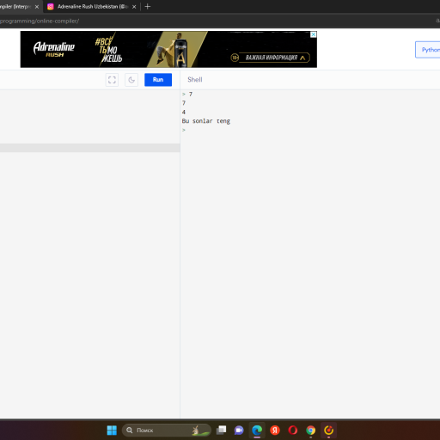This screenshot has height=440, width=440.
Task: Click the taskbar search box
Action: [167, 430]
